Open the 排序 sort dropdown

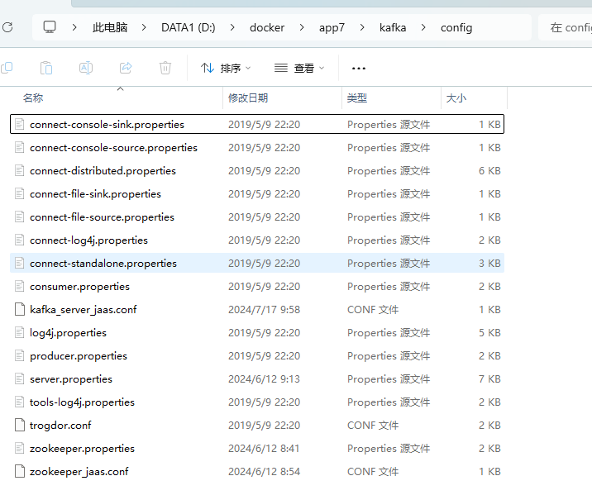(226, 69)
